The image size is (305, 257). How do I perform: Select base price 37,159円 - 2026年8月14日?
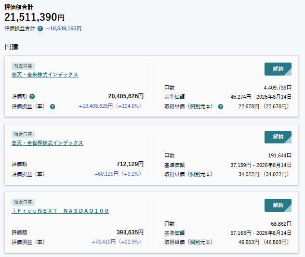pos(261,165)
